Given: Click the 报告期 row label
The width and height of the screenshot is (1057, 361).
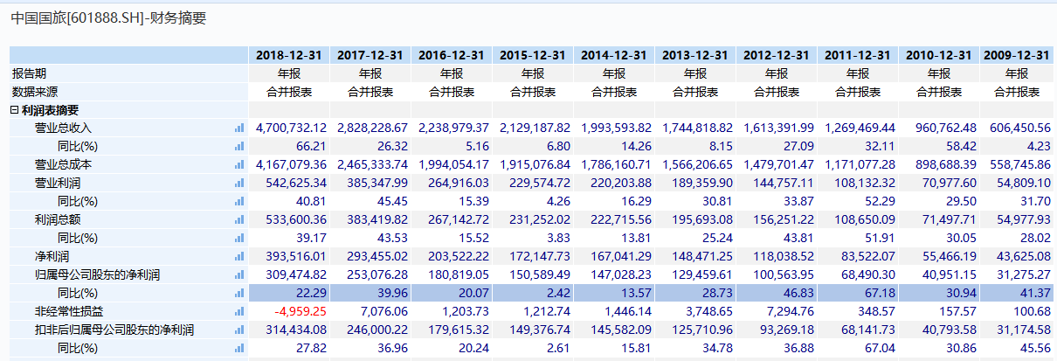Looking at the screenshot, I should pyautogui.click(x=30, y=73).
